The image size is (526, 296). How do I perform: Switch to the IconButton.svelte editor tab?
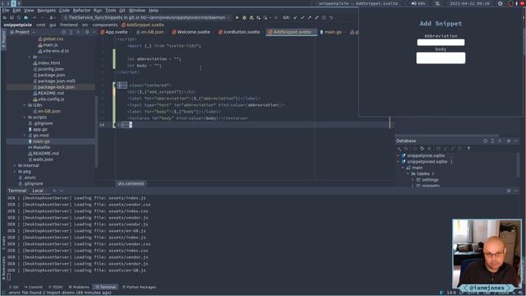(239, 32)
